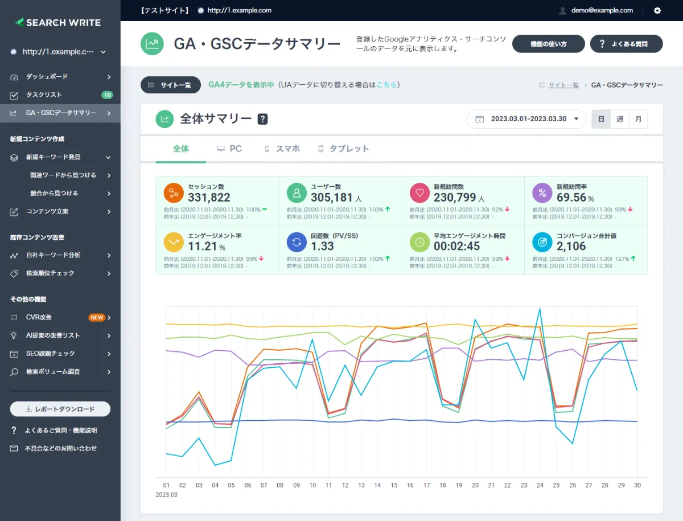Open the 検索ボリューム調査 tool
This screenshot has width=683, height=521.
pyautogui.click(x=51, y=372)
